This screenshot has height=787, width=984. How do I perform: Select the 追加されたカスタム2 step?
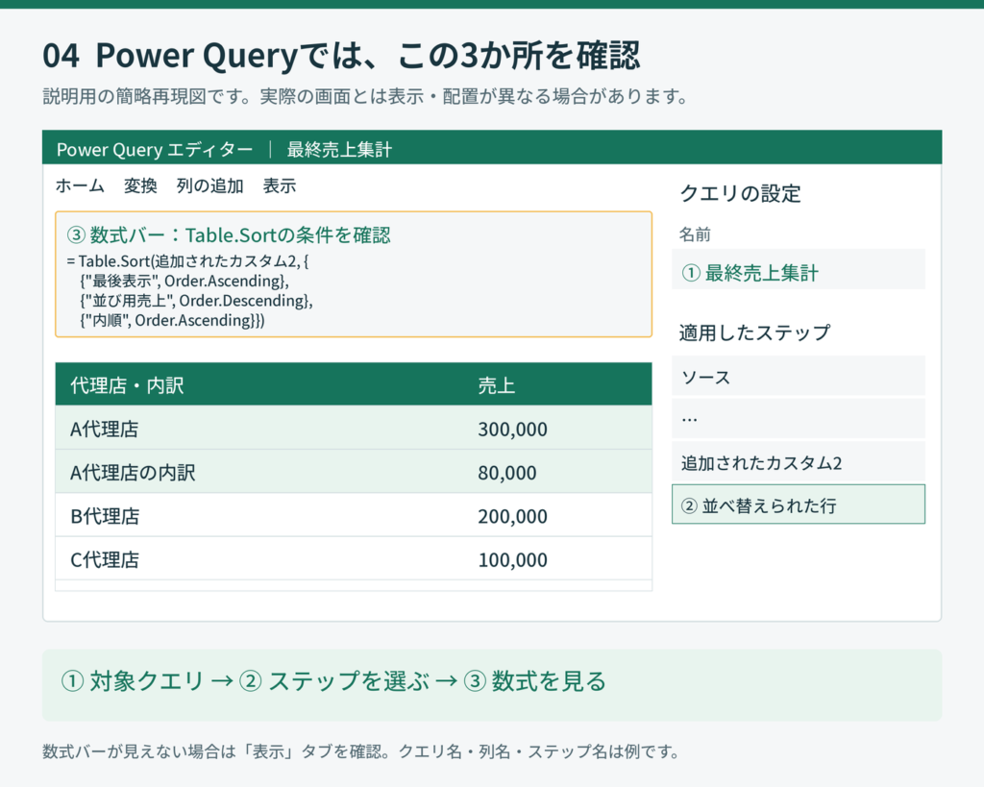pyautogui.click(x=799, y=462)
